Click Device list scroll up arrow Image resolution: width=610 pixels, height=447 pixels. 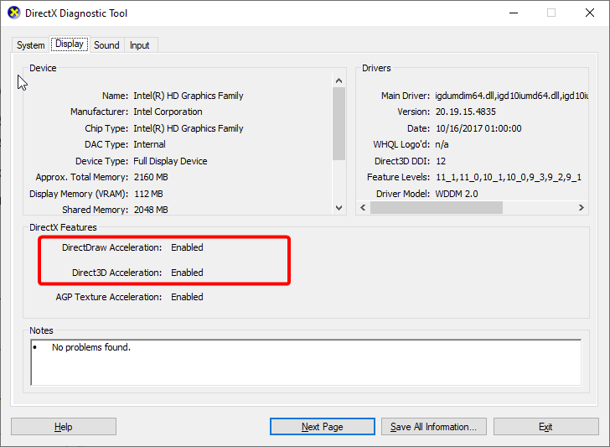[x=339, y=81]
